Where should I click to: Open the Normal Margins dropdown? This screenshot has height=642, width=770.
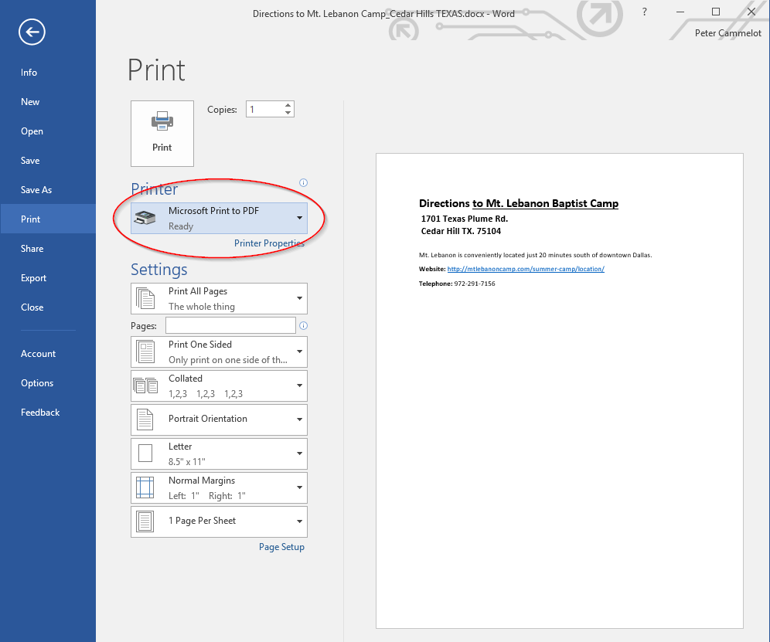(299, 487)
